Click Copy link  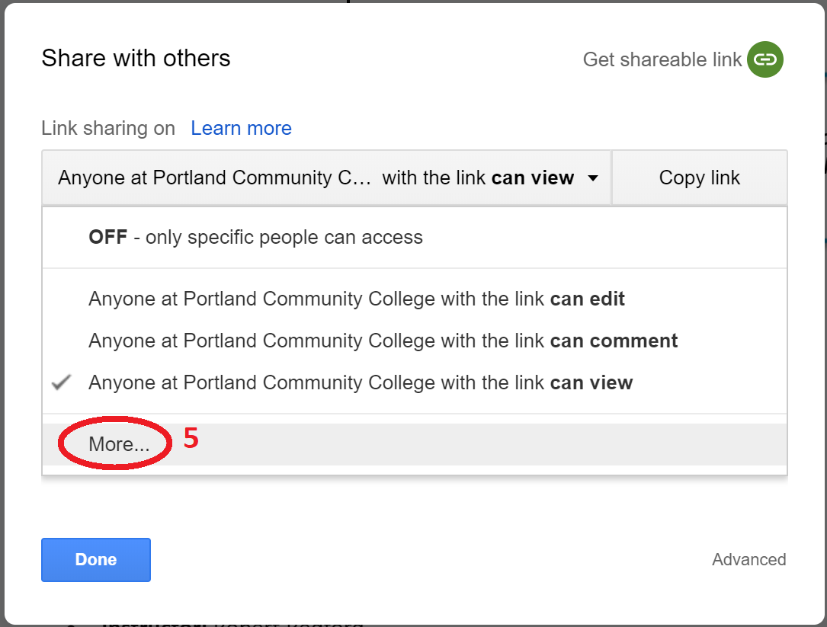coord(698,178)
